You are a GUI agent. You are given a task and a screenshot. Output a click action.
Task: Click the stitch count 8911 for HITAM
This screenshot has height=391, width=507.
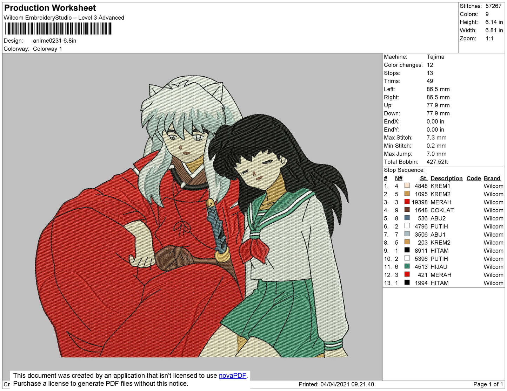421,251
